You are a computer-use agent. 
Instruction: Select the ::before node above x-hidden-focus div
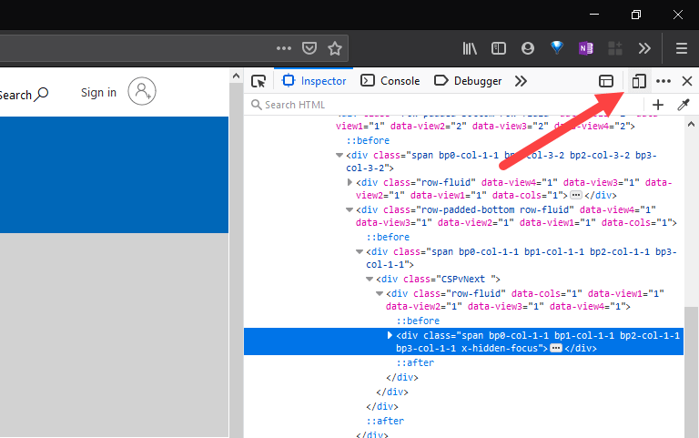pyautogui.click(x=418, y=321)
